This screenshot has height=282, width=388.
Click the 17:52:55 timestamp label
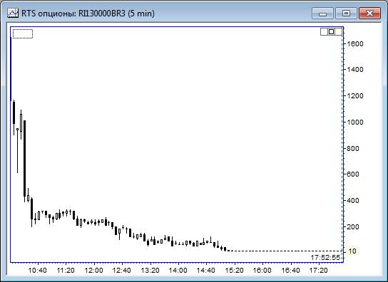(x=325, y=258)
